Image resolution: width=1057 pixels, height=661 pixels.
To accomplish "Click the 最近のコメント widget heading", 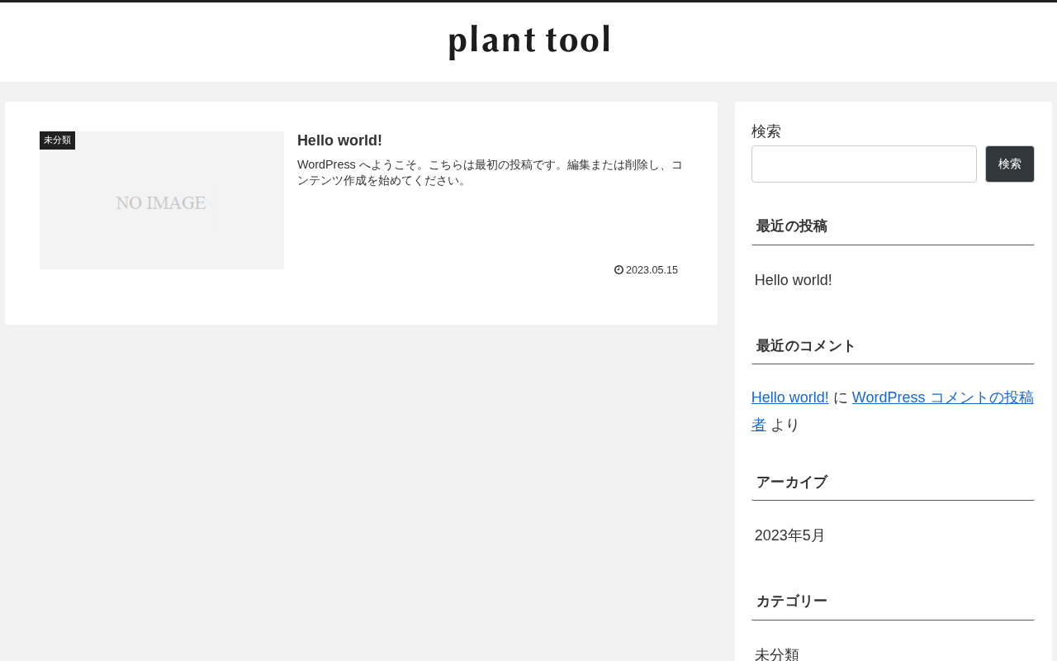I will click(x=806, y=346).
